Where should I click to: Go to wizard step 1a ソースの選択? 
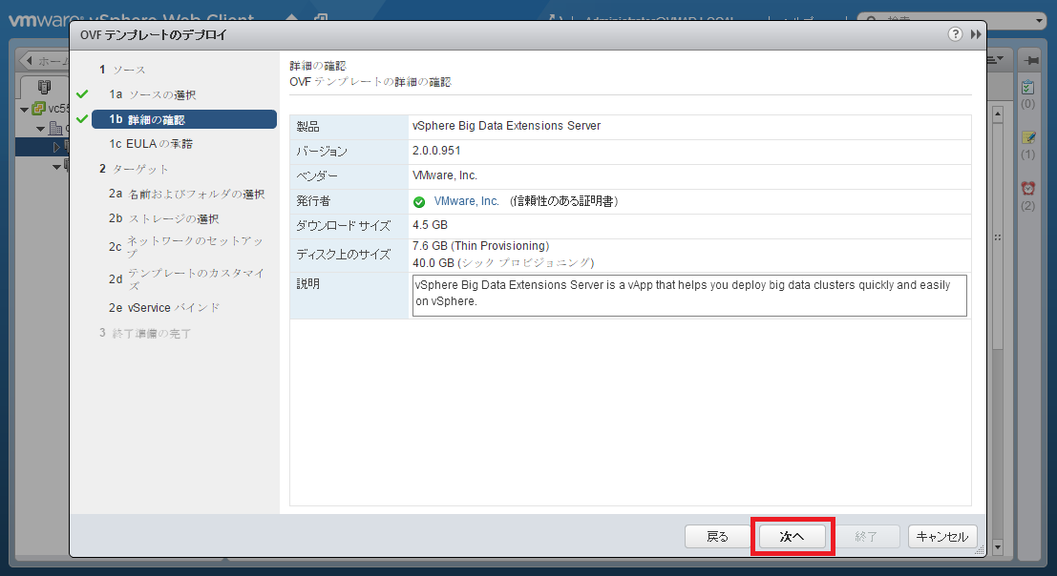(x=153, y=94)
